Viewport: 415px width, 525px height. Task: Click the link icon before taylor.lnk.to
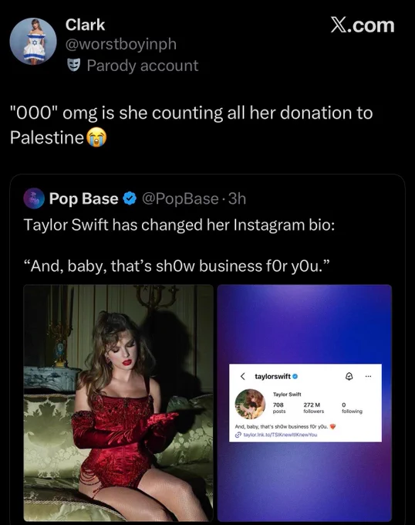(x=238, y=435)
